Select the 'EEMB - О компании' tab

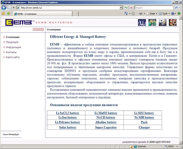point(43,14)
